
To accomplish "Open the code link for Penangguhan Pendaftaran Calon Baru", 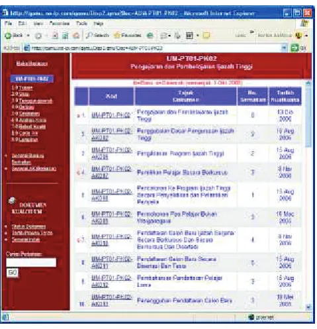I will point(112,301).
